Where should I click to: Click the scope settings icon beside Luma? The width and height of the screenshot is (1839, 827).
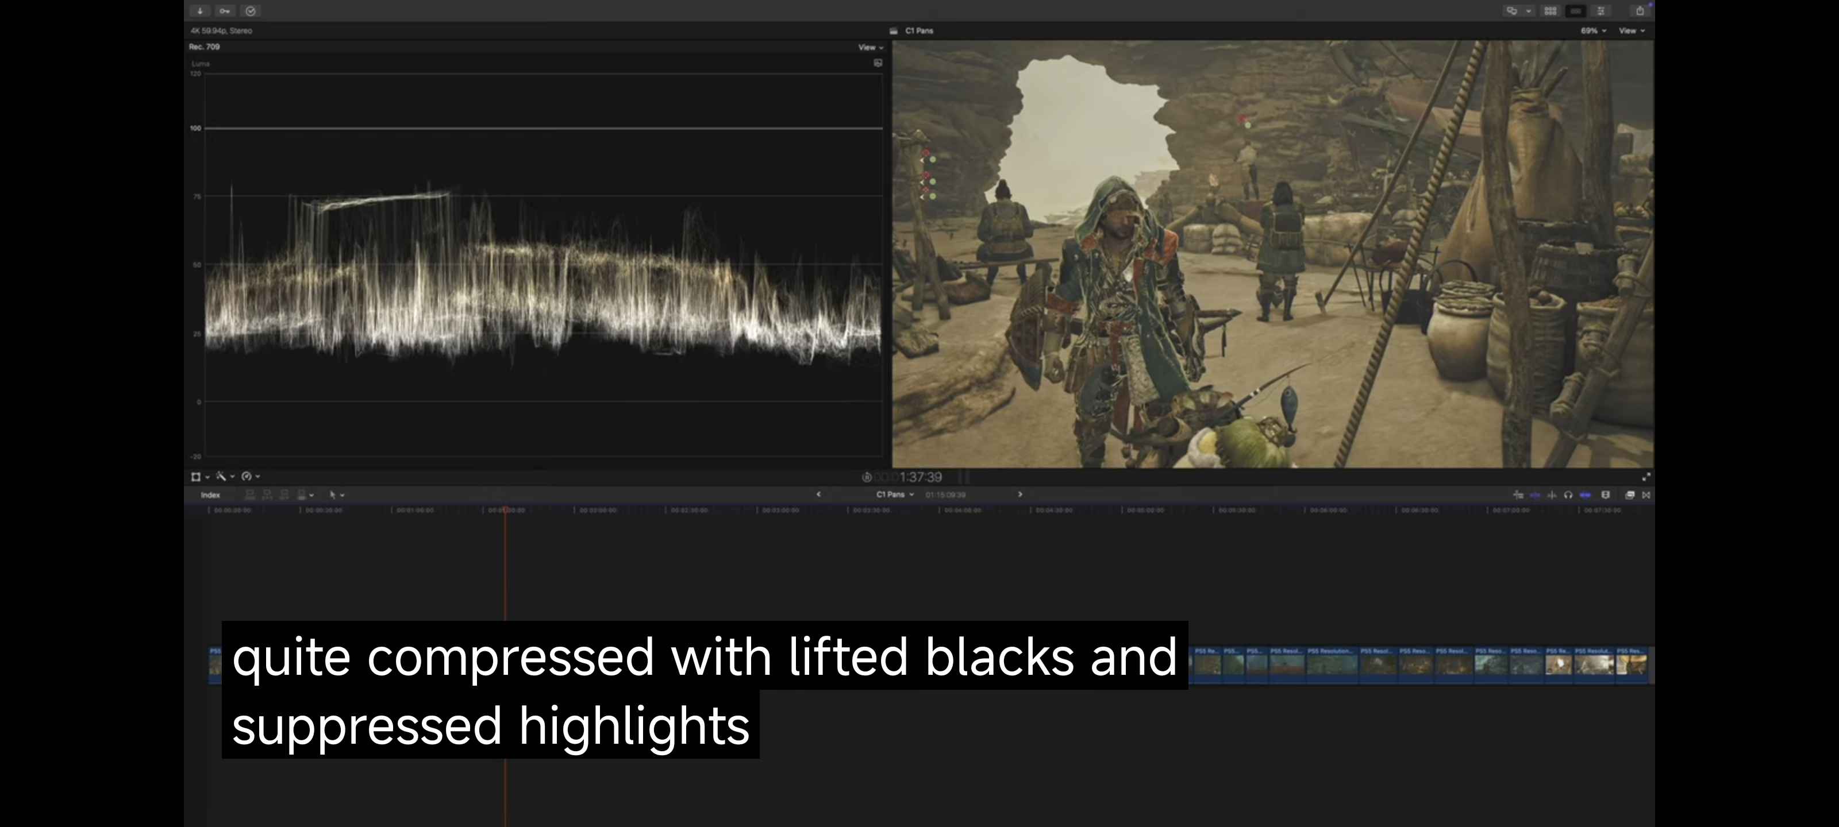coord(878,63)
